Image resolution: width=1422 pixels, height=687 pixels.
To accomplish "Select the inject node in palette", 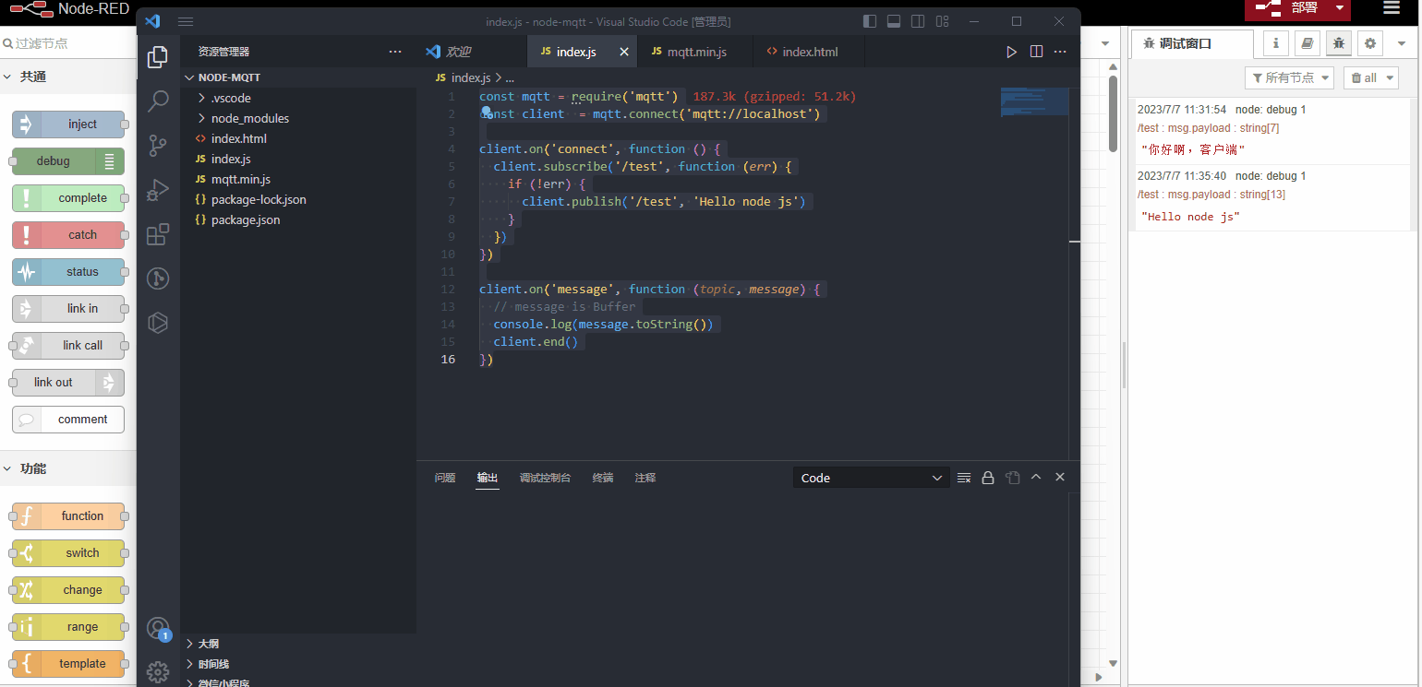I will coord(68,124).
